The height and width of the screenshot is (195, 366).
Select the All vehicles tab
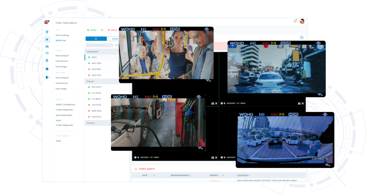96,39
